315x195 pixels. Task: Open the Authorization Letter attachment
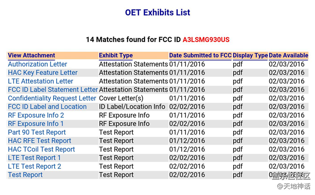click(37, 64)
